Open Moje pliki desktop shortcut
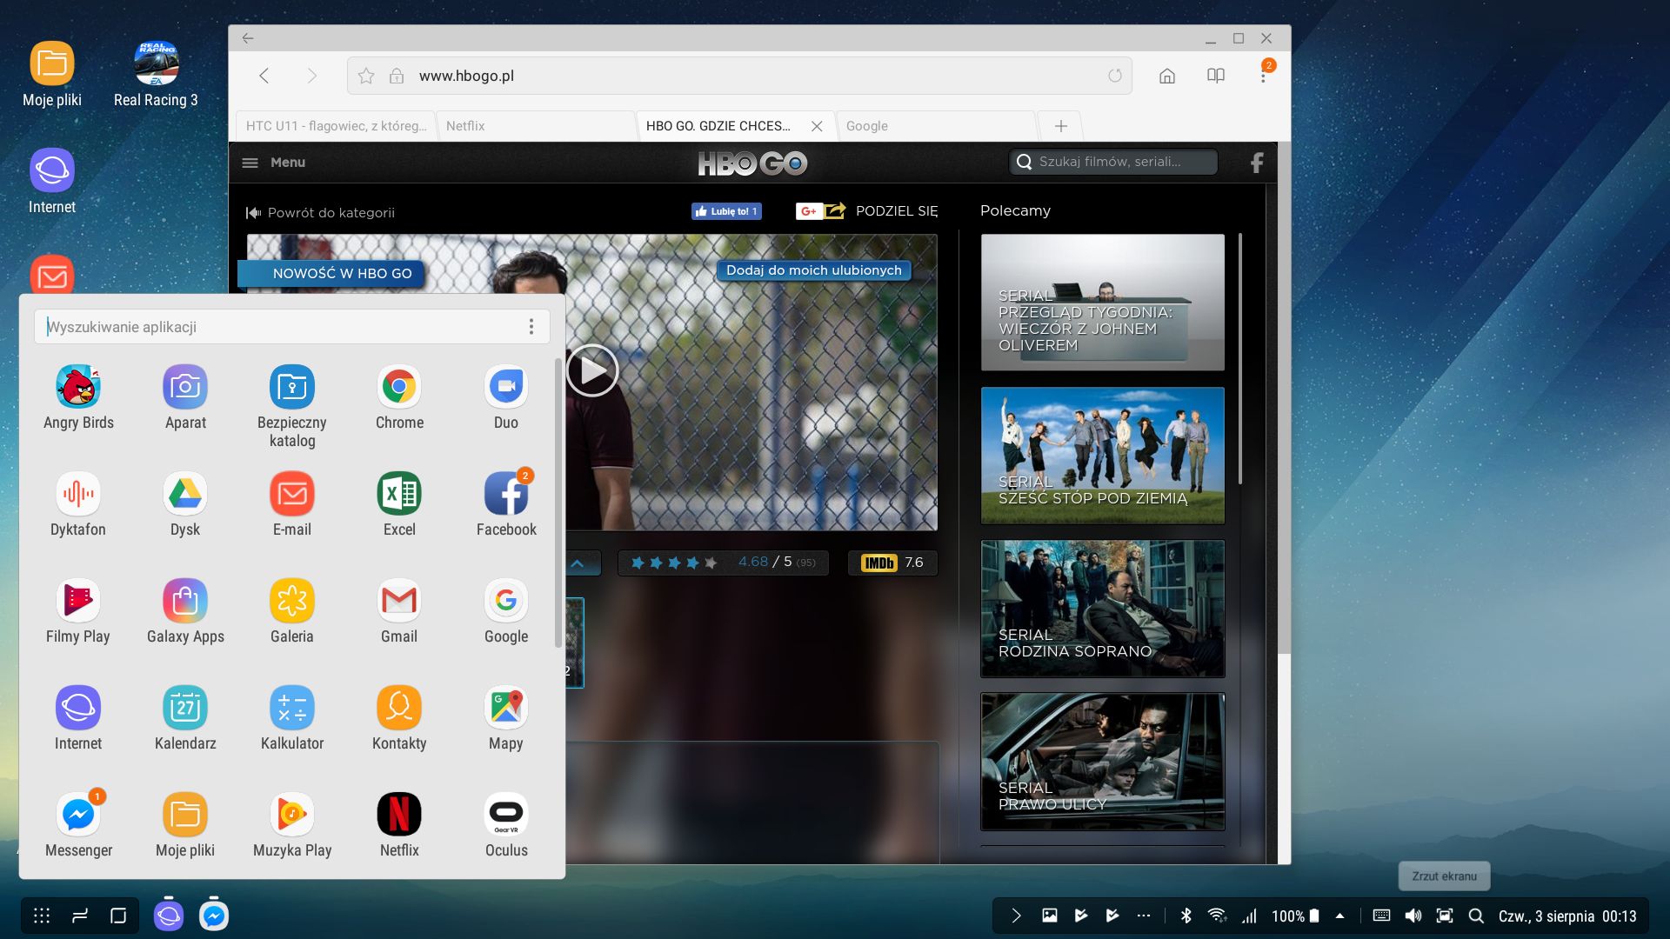Viewport: 1670px width, 939px height. click(52, 75)
